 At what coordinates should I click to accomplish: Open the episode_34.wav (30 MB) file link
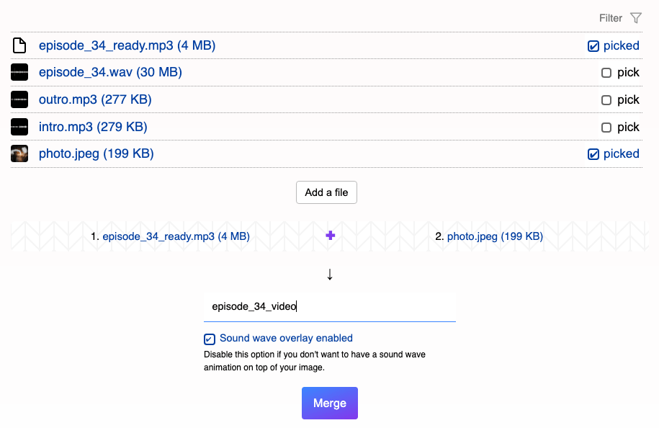[110, 72]
